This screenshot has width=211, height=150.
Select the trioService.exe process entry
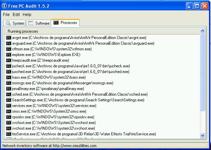84,134
